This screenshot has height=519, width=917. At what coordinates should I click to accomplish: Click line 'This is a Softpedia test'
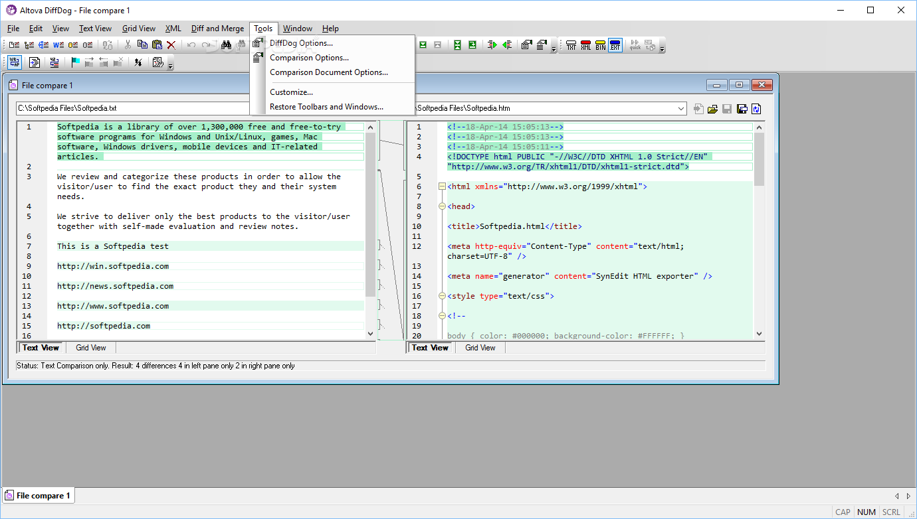[113, 246]
